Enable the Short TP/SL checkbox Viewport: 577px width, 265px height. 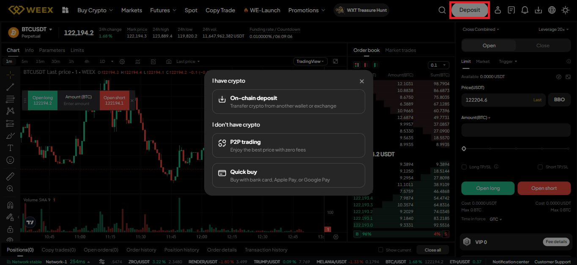click(540, 167)
